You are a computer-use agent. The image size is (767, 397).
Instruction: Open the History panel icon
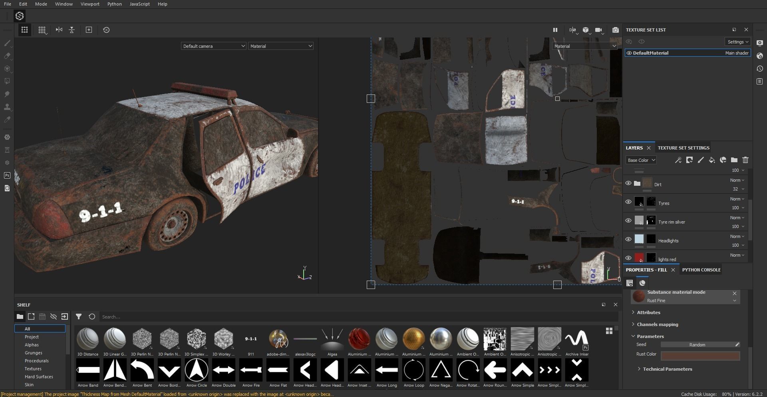pos(760,69)
